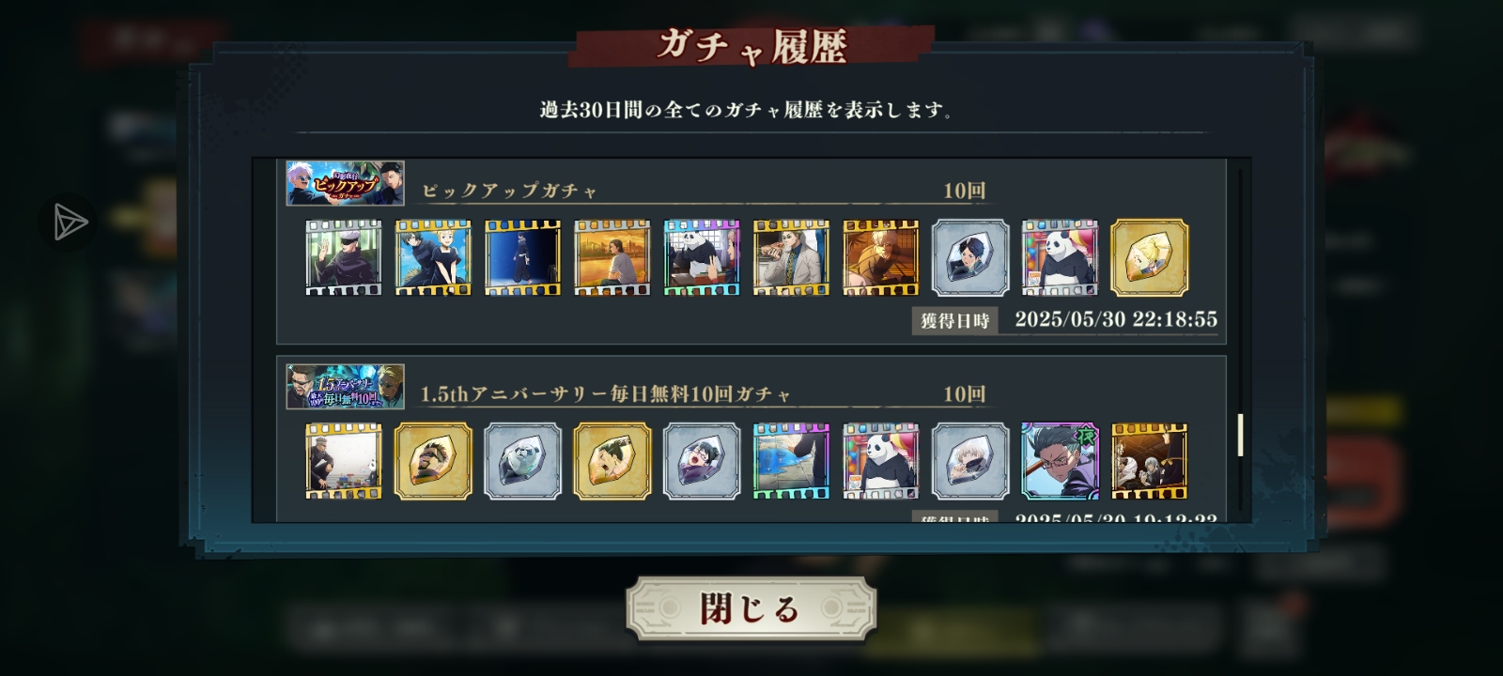Image resolution: width=1503 pixels, height=676 pixels.
Task: Open the blue-toned third card in pickup row
Action: point(522,257)
